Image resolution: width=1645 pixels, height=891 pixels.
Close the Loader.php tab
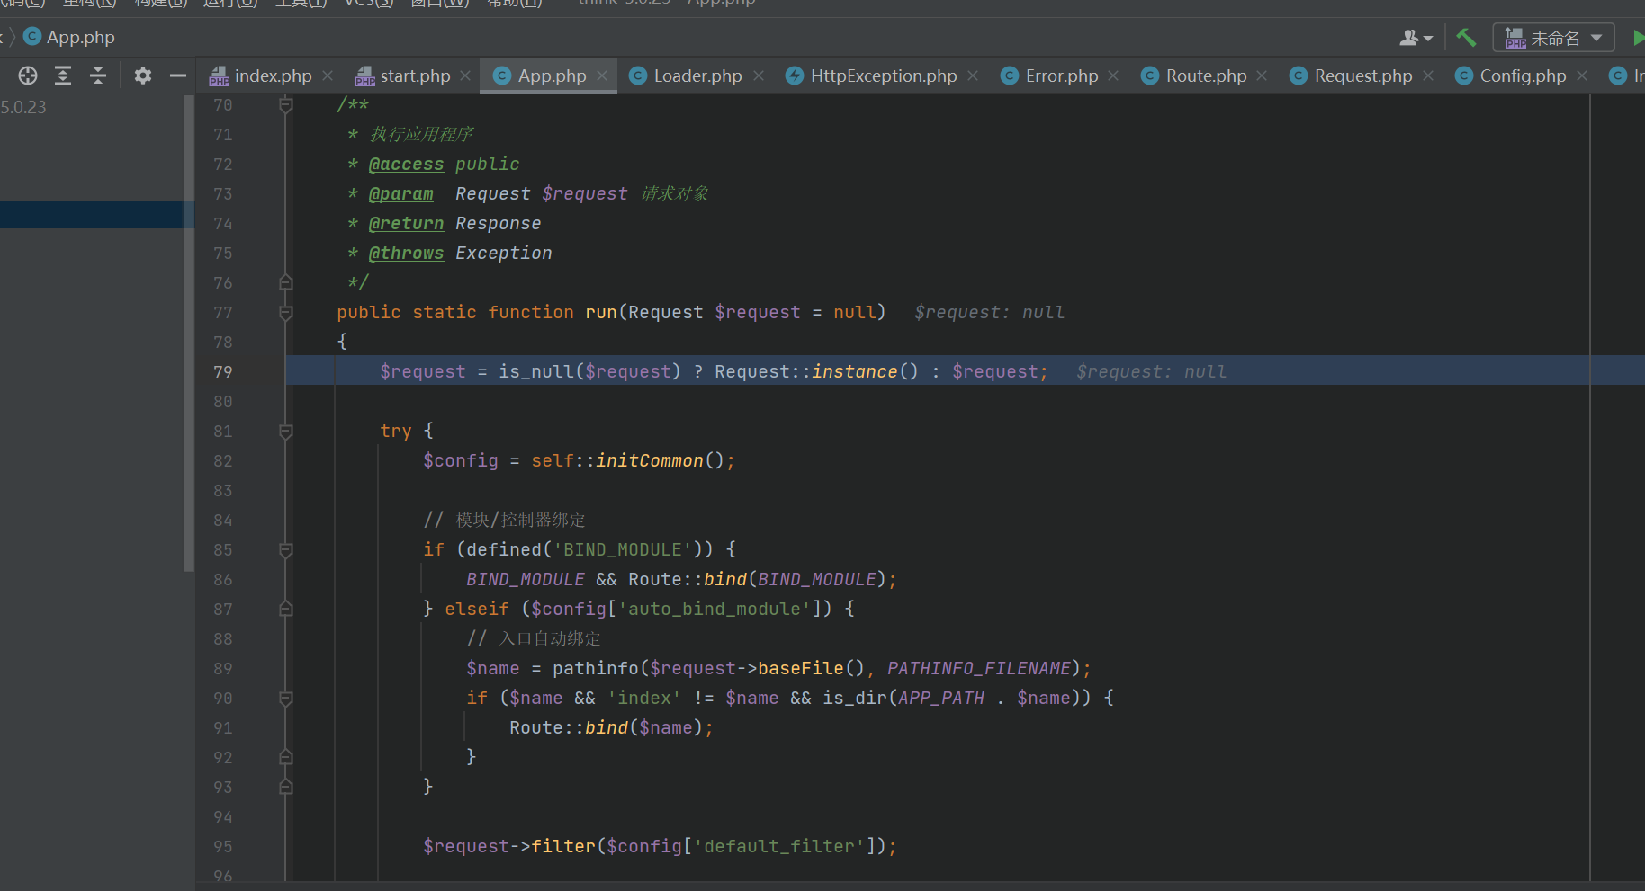click(759, 76)
